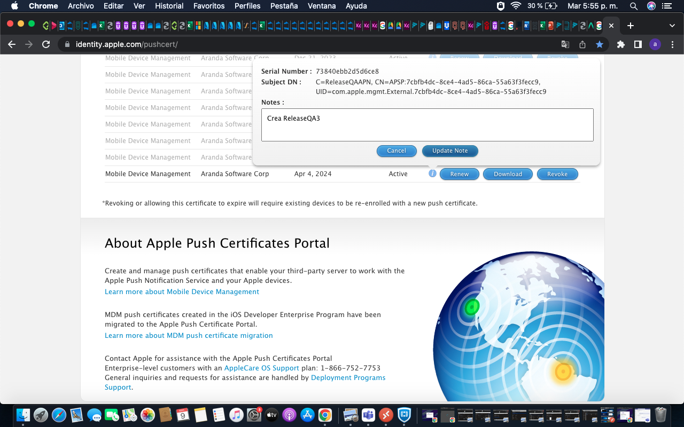
Task: Open FaceTime from the Dock
Action: [x=112, y=415]
